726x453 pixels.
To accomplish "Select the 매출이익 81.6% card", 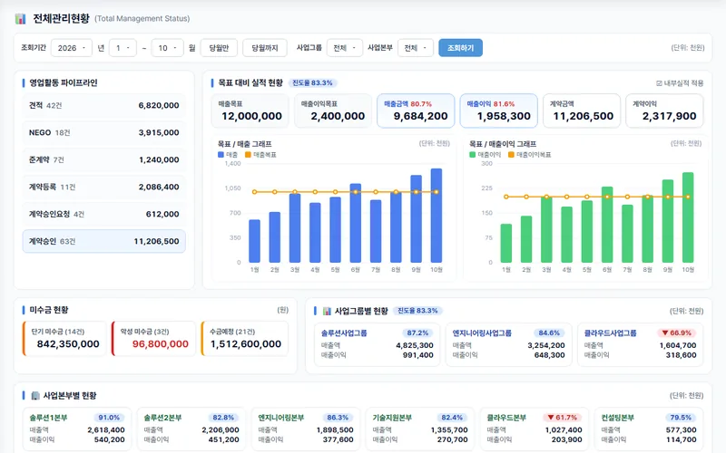I will (498, 111).
